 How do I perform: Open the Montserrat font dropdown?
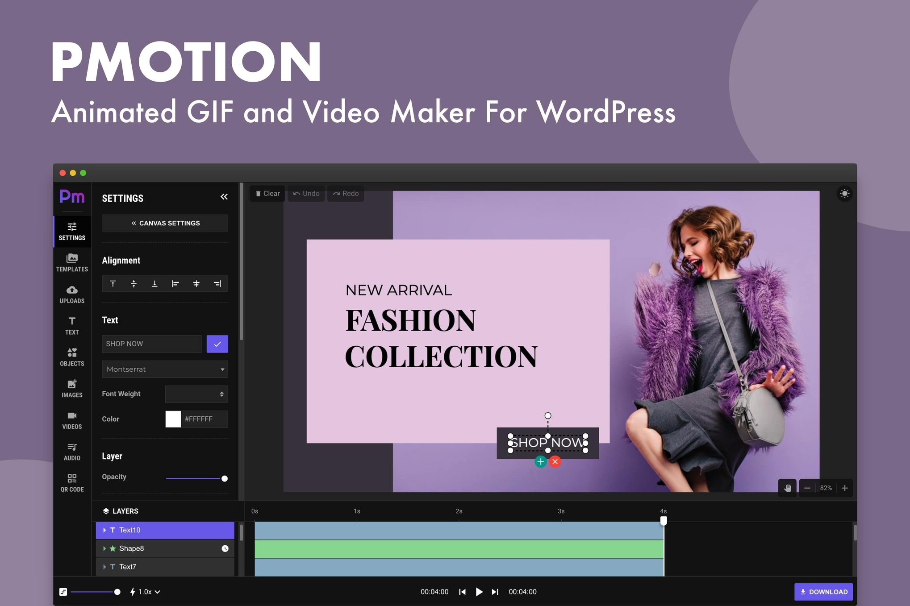click(x=164, y=369)
